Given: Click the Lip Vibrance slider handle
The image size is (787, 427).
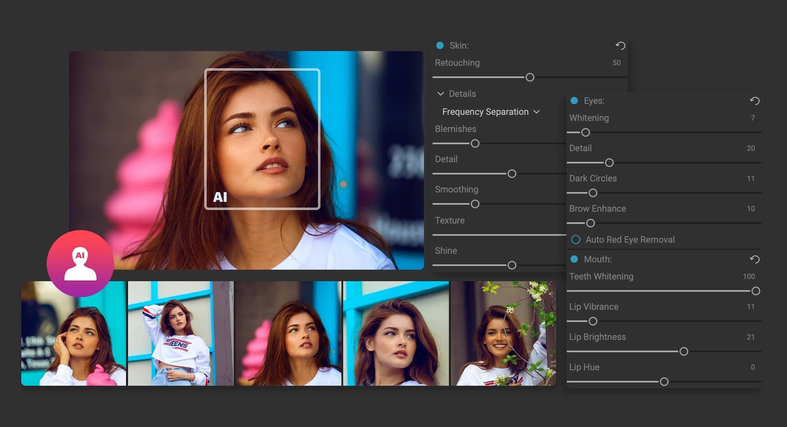Looking at the screenshot, I should pyautogui.click(x=593, y=321).
